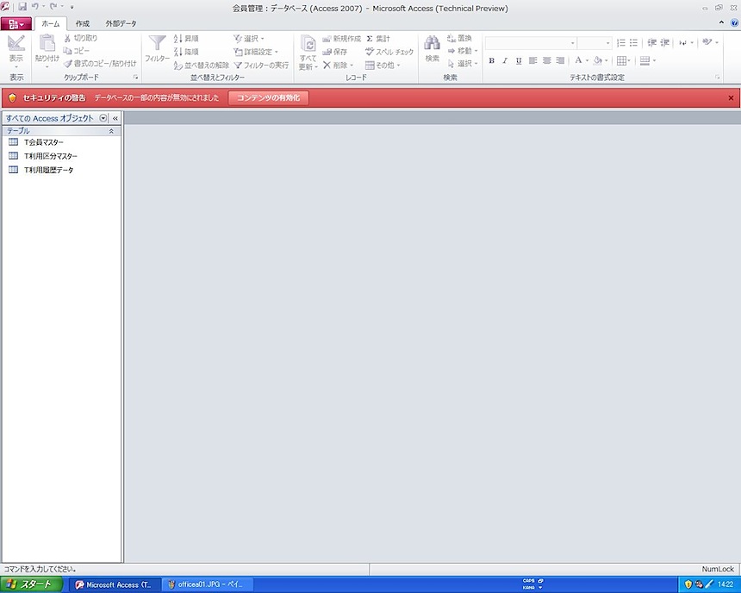Click 新規作成 in the records group
The image size is (741, 593).
point(342,38)
